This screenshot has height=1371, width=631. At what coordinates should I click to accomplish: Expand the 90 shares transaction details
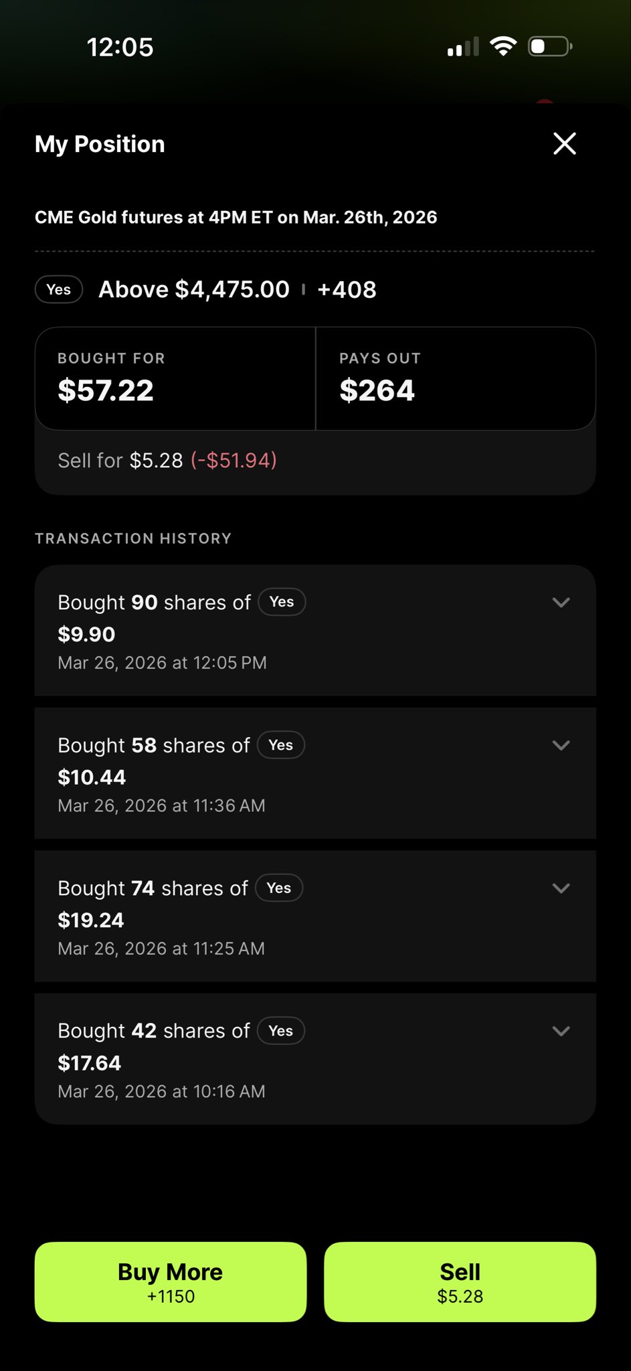(561, 602)
